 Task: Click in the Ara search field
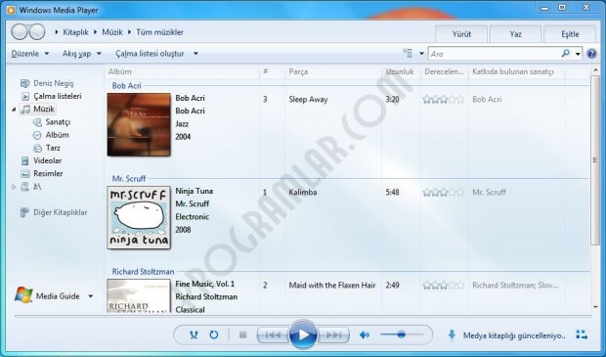click(494, 54)
